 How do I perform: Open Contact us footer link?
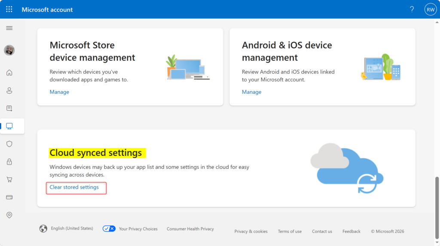pos(322,231)
